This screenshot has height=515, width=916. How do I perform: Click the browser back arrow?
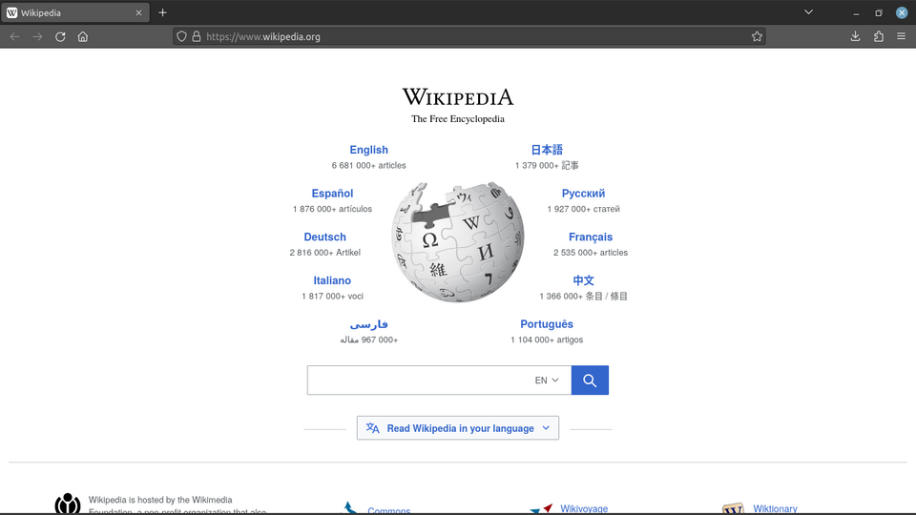click(14, 36)
